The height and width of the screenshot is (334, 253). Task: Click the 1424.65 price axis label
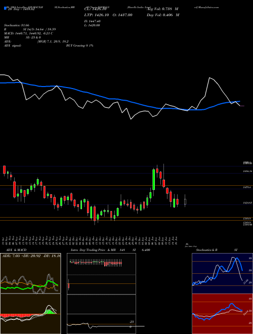[x=248, y=203]
